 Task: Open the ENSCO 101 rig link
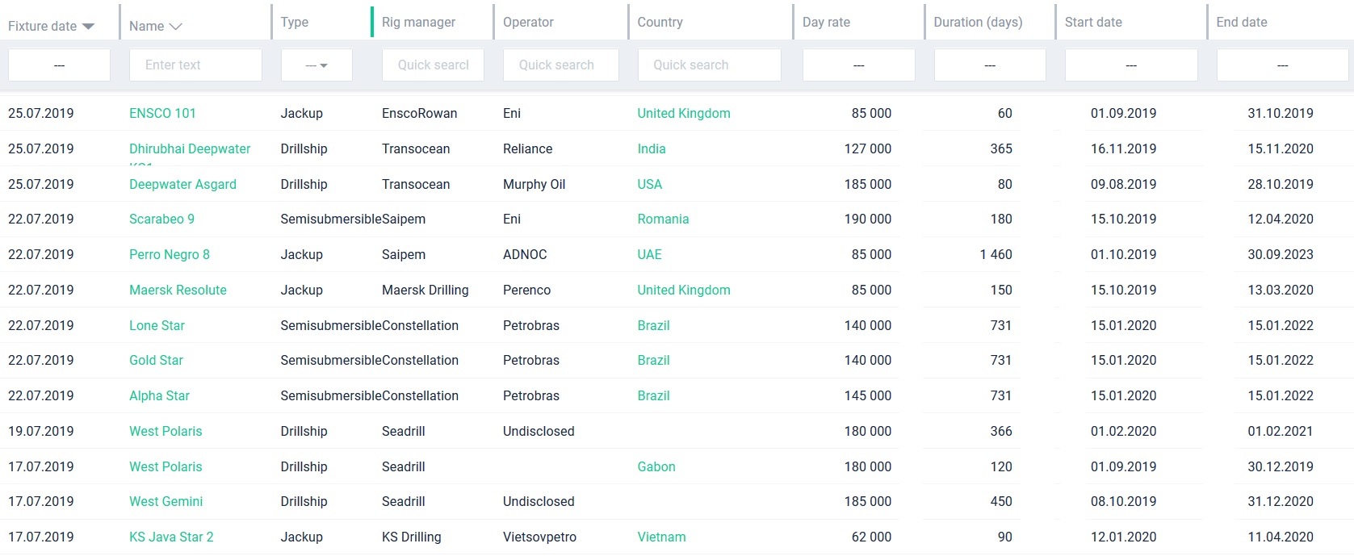point(162,114)
